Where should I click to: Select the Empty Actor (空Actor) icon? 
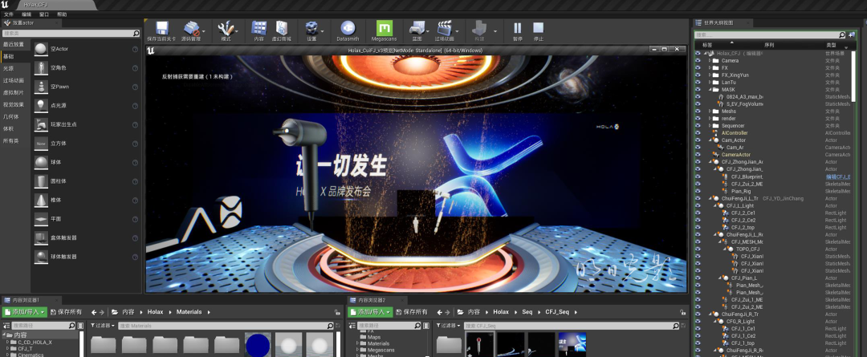41,49
